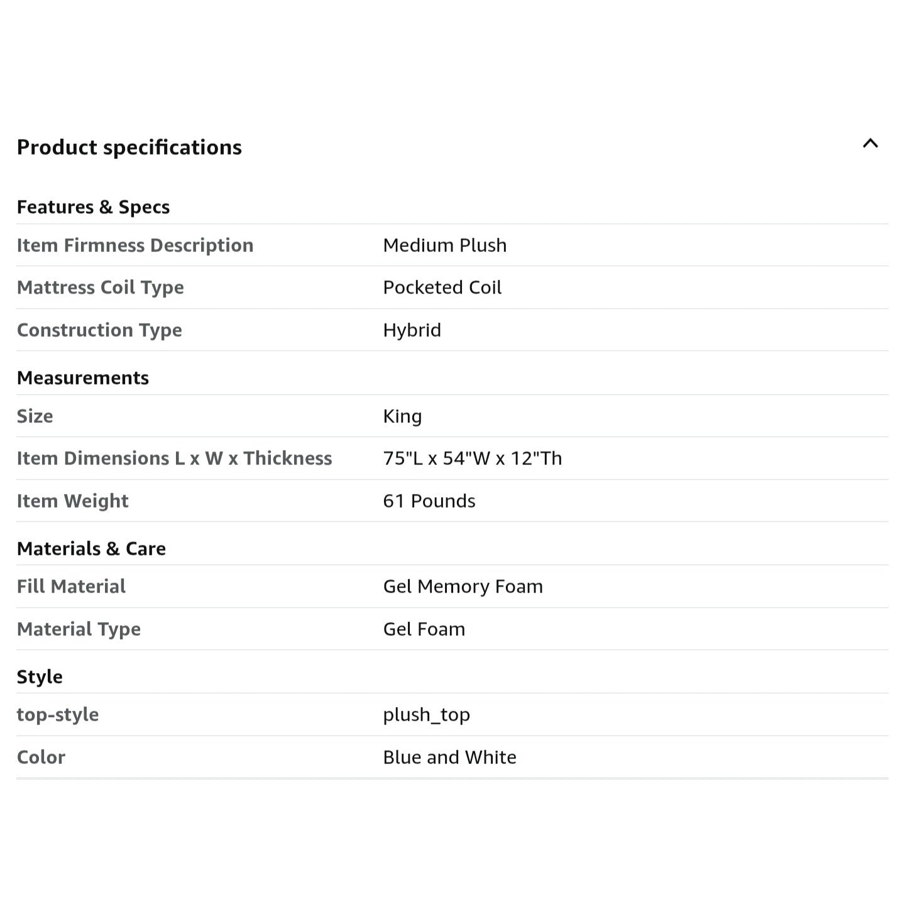This screenshot has width=905, height=905.
Task: Click the Style subheading
Action: (40, 677)
